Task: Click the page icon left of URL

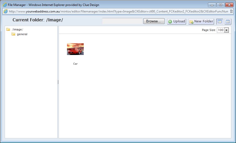Action: pos(6,11)
